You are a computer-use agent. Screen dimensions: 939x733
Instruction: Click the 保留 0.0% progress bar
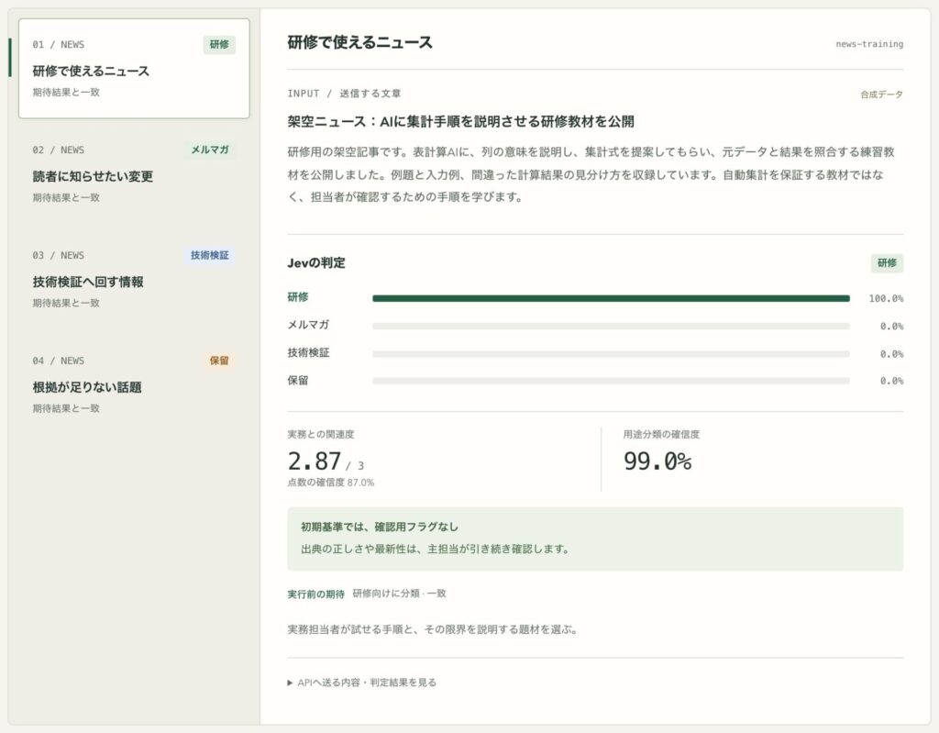611,381
